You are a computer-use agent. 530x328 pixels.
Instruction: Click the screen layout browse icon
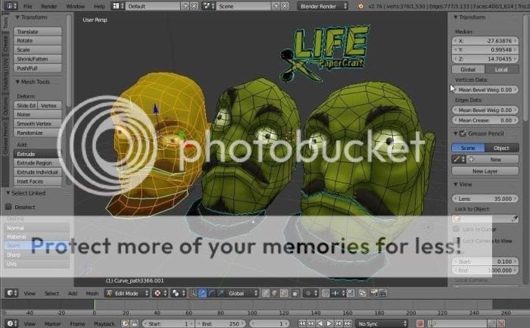point(117,6)
